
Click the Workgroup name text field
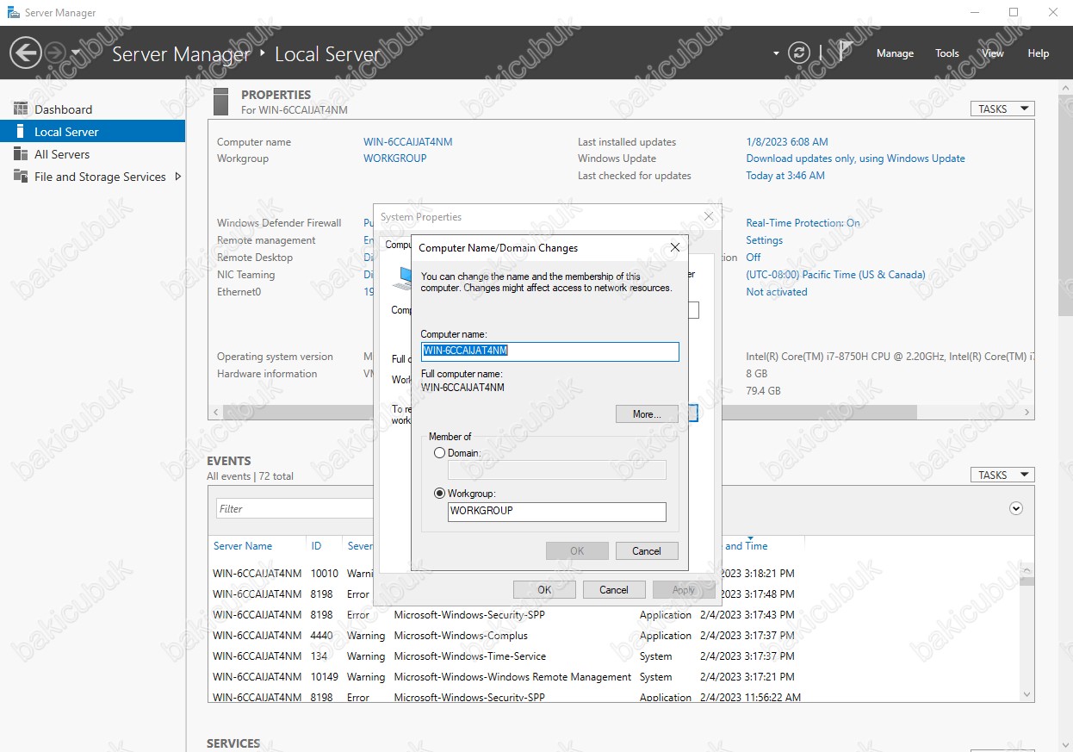coord(557,512)
